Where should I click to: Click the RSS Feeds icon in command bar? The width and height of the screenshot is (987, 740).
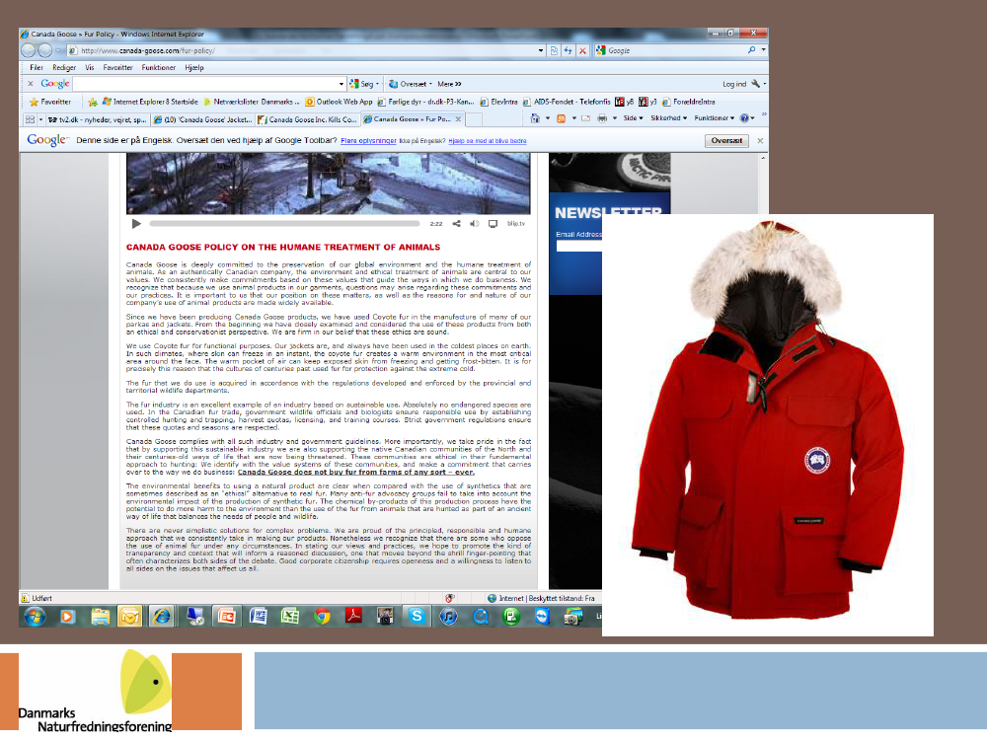[561, 118]
